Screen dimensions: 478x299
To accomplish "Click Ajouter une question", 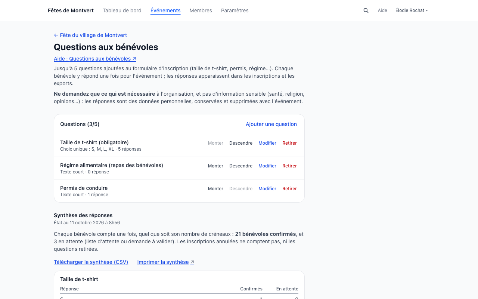I will 271,124.
